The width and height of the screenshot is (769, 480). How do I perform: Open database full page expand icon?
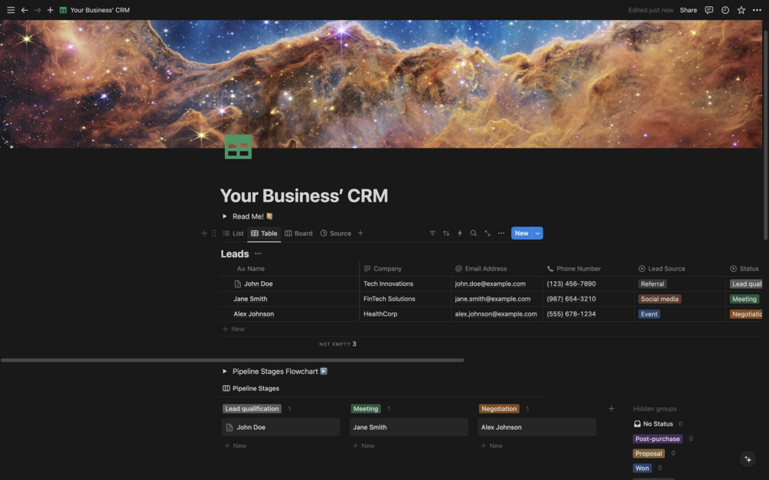coord(487,233)
